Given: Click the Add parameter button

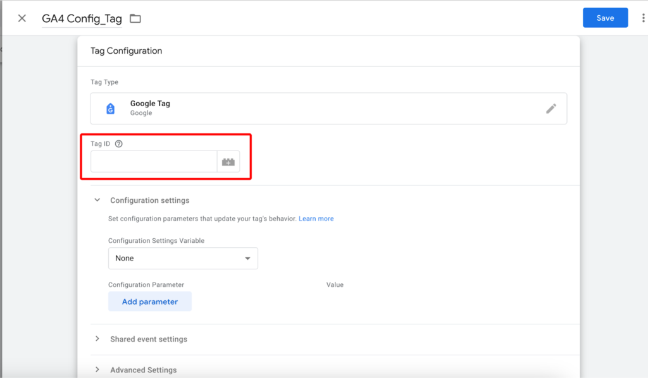Looking at the screenshot, I should (x=150, y=302).
